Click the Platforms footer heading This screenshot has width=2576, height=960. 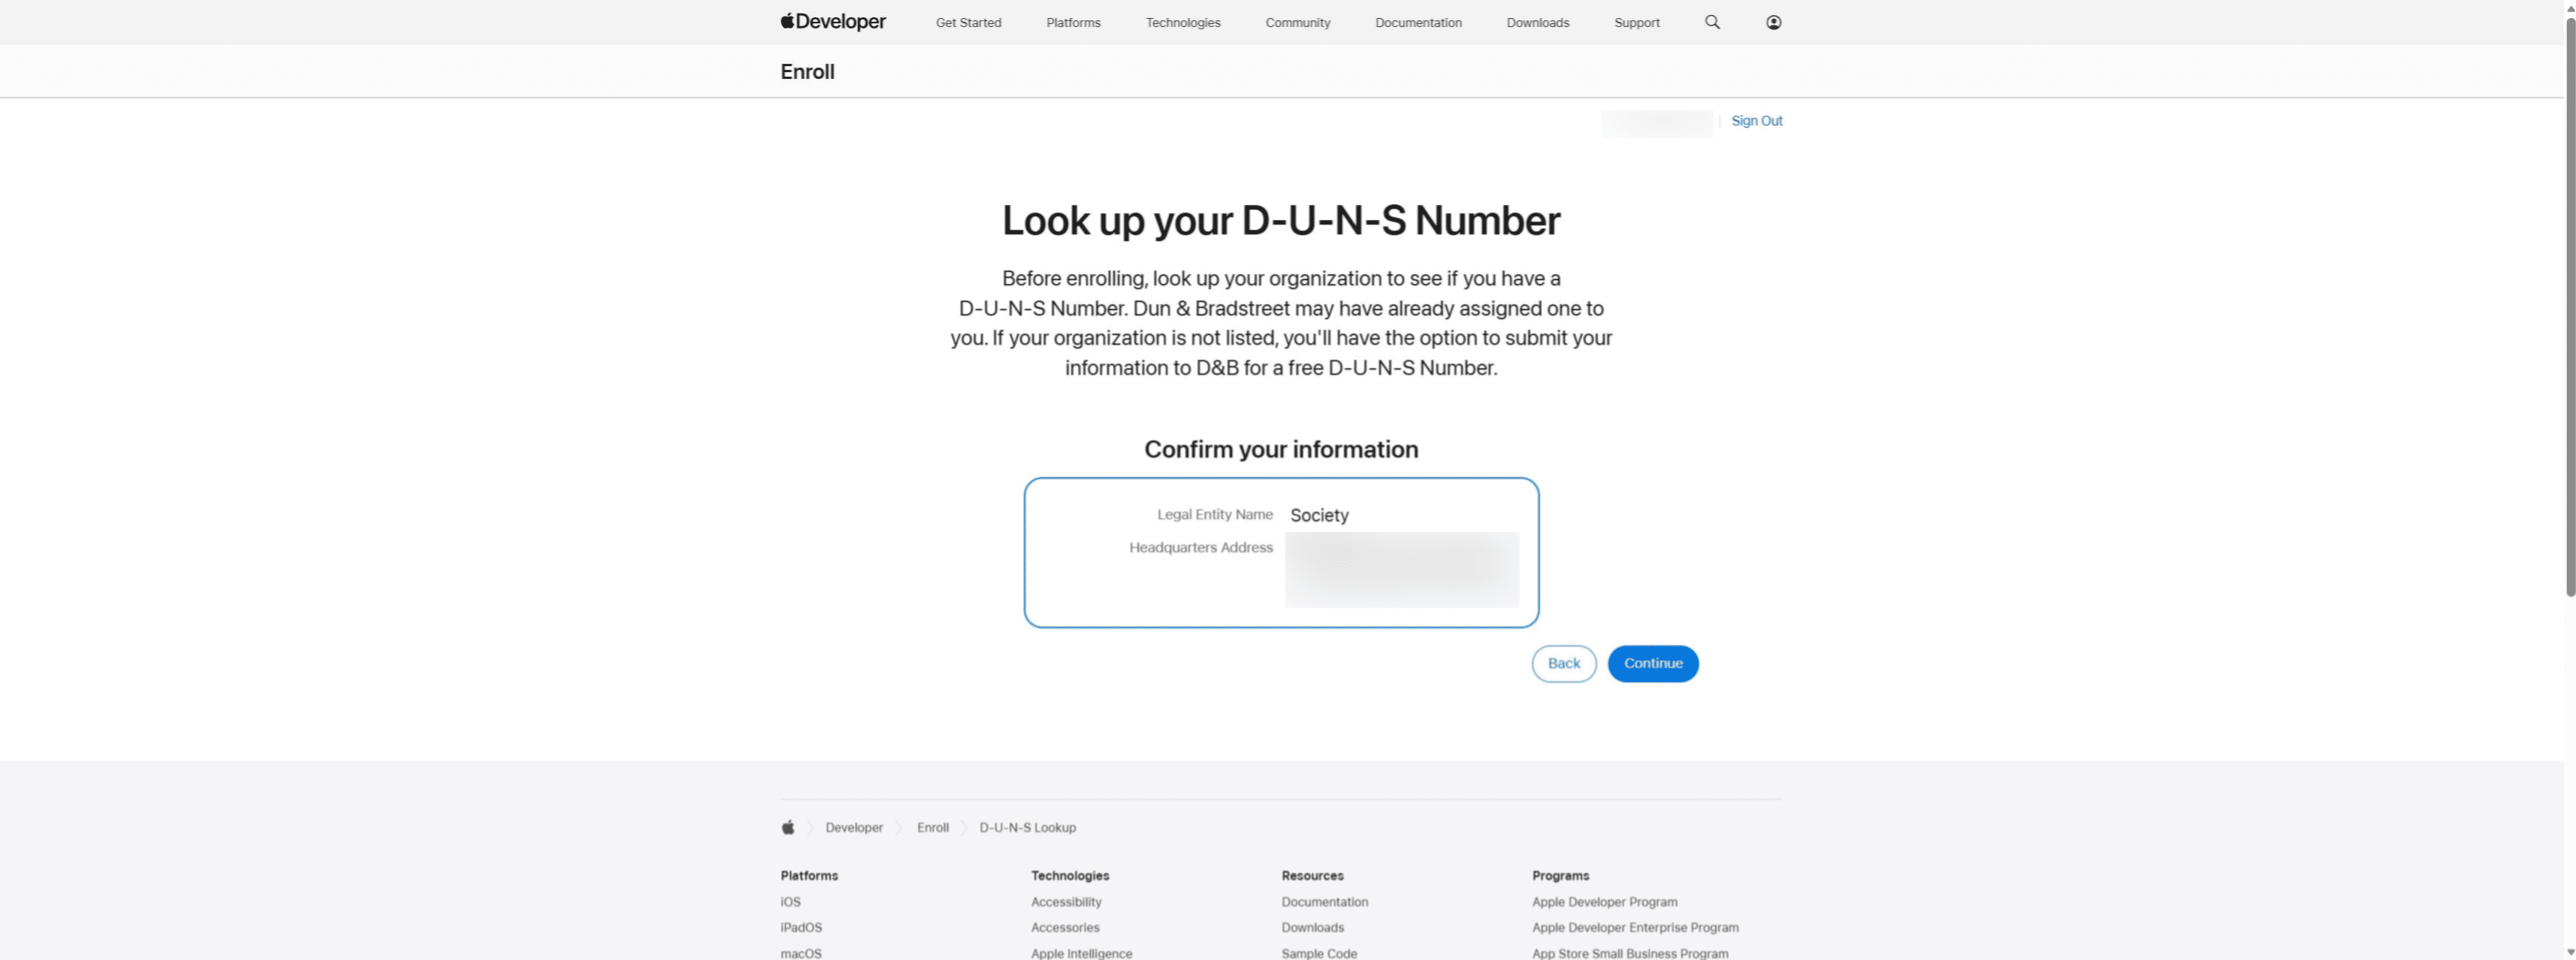point(809,875)
